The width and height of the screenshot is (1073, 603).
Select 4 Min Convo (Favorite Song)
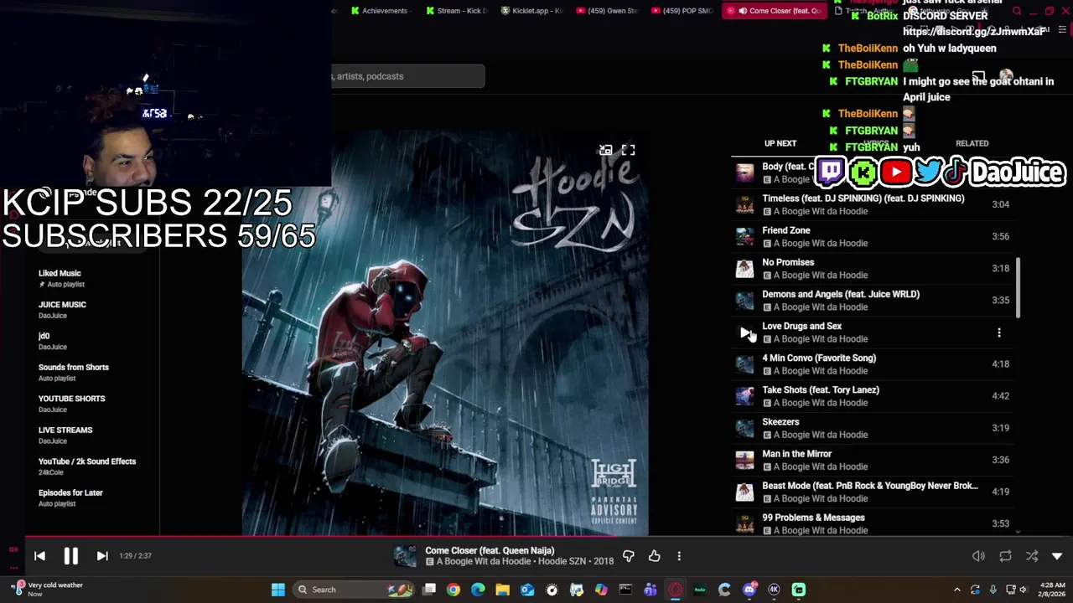(872, 364)
